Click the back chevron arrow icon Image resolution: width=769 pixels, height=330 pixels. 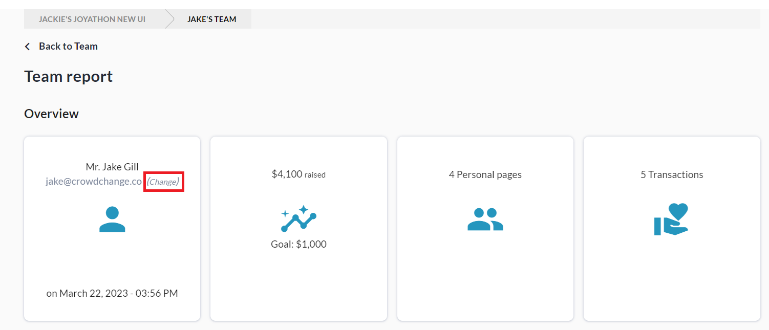point(28,47)
